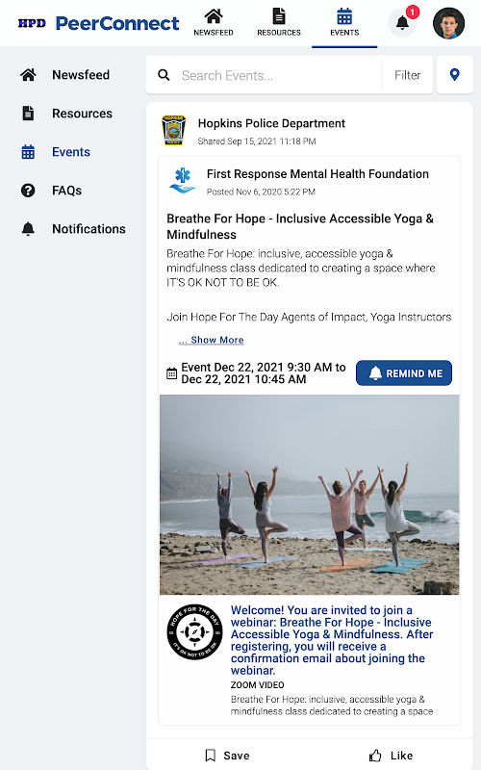Click the Hope For The Day circular logo
Image resolution: width=481 pixels, height=770 pixels.
[x=194, y=631]
